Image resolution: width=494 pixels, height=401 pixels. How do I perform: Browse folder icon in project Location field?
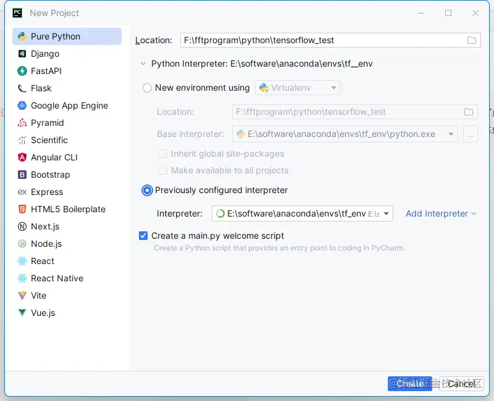click(x=472, y=40)
